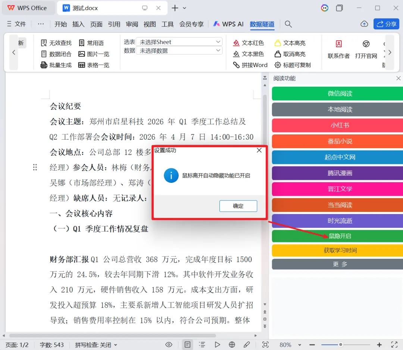403x350 pixels.
Task: Click 取消高亮 to remove highlight
Action: (x=290, y=54)
